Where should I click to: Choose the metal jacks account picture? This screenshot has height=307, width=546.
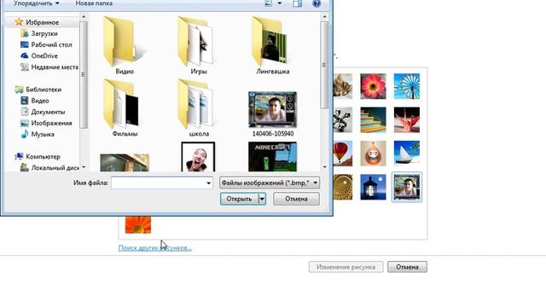pyautogui.click(x=343, y=119)
